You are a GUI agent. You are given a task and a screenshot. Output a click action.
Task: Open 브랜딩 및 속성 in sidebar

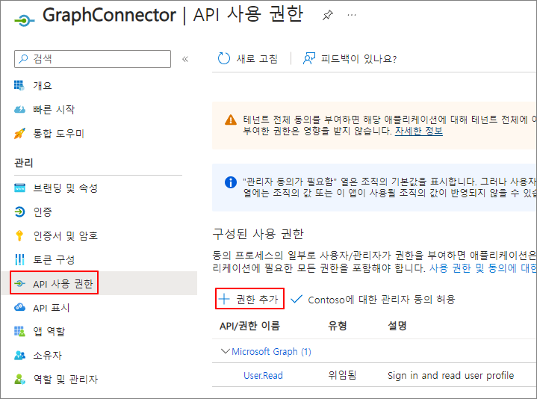point(65,188)
